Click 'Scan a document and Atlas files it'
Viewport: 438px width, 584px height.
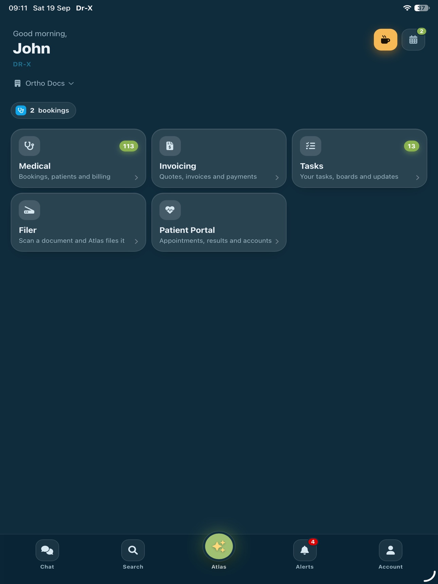pos(72,241)
